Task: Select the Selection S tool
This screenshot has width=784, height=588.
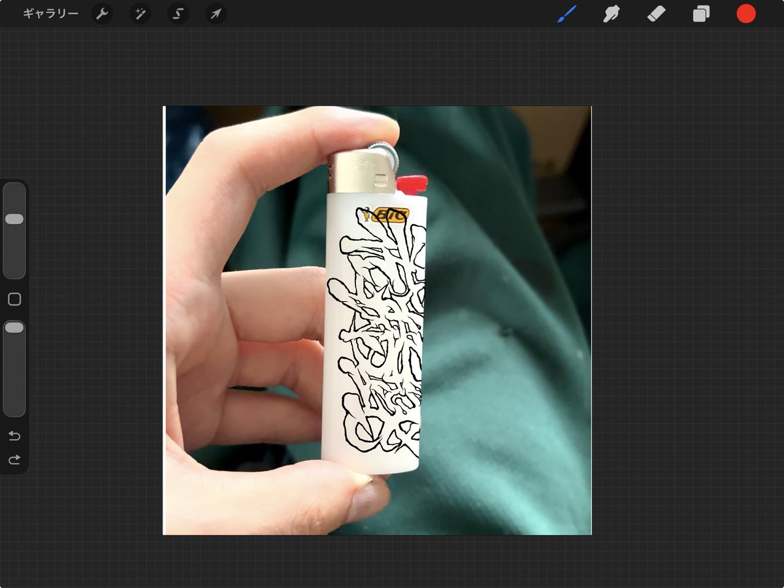Action: (178, 14)
